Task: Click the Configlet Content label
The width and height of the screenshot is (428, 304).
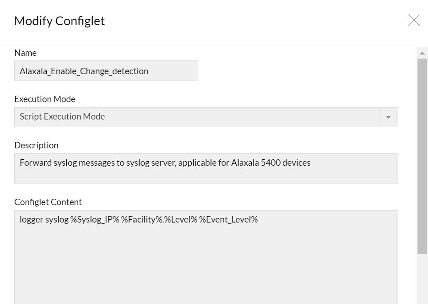Action: (48, 202)
